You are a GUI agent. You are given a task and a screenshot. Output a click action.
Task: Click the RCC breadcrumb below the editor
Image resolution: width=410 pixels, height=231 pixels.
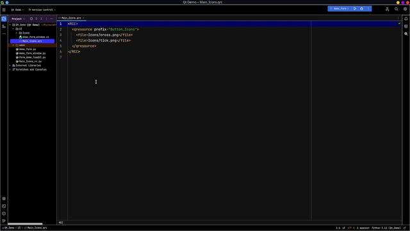coord(61,223)
